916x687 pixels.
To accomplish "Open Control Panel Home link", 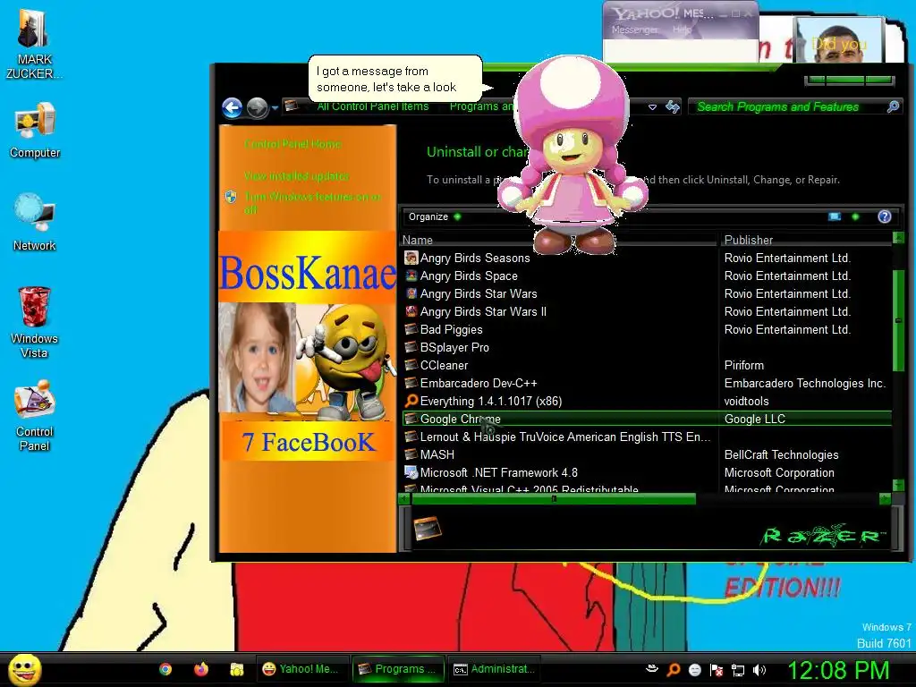I will [x=293, y=144].
